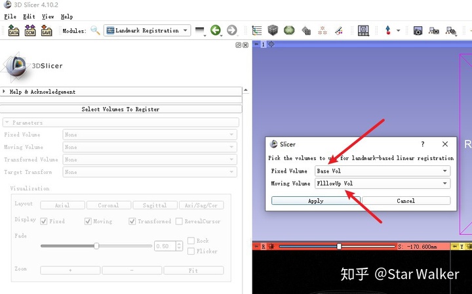Viewport: 472px width, 294px height.
Task: Click the Zoom Fit button
Action: click(193, 270)
